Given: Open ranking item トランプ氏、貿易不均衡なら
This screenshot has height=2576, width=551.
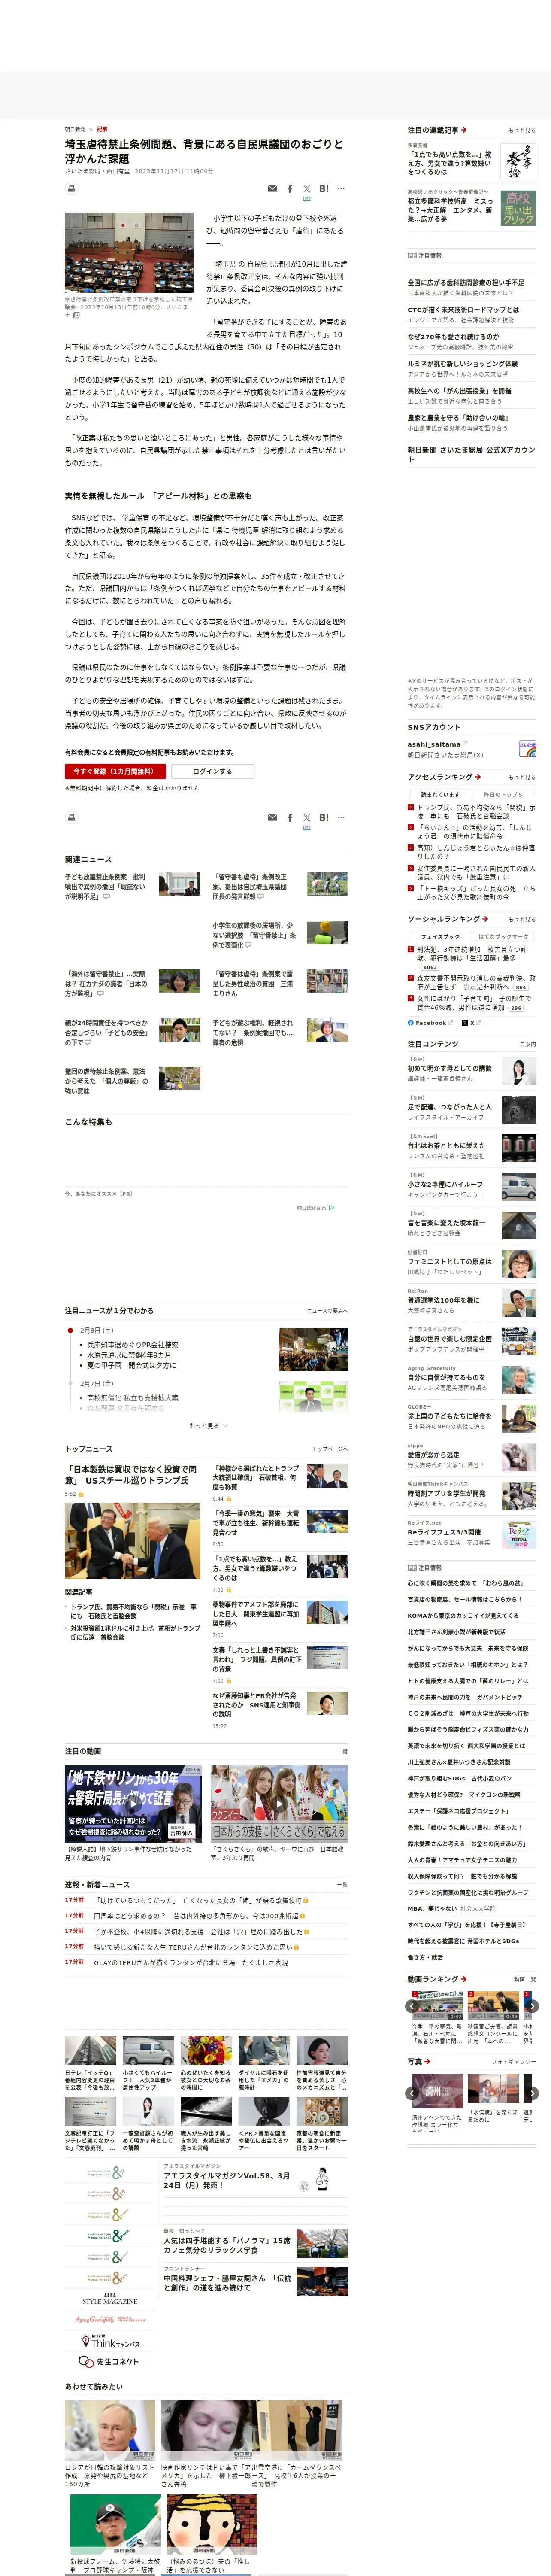Looking at the screenshot, I should pyautogui.click(x=475, y=811).
